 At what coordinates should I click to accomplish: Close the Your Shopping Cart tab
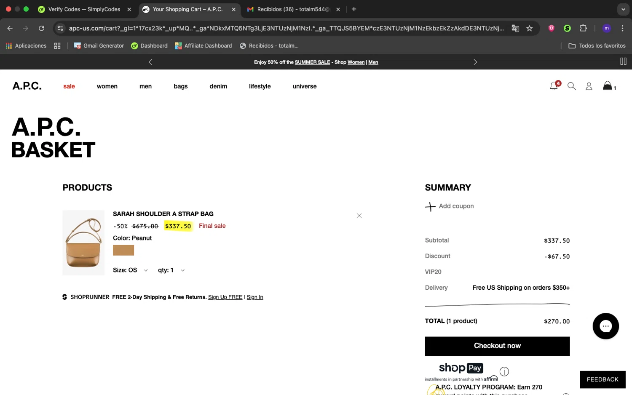click(233, 9)
